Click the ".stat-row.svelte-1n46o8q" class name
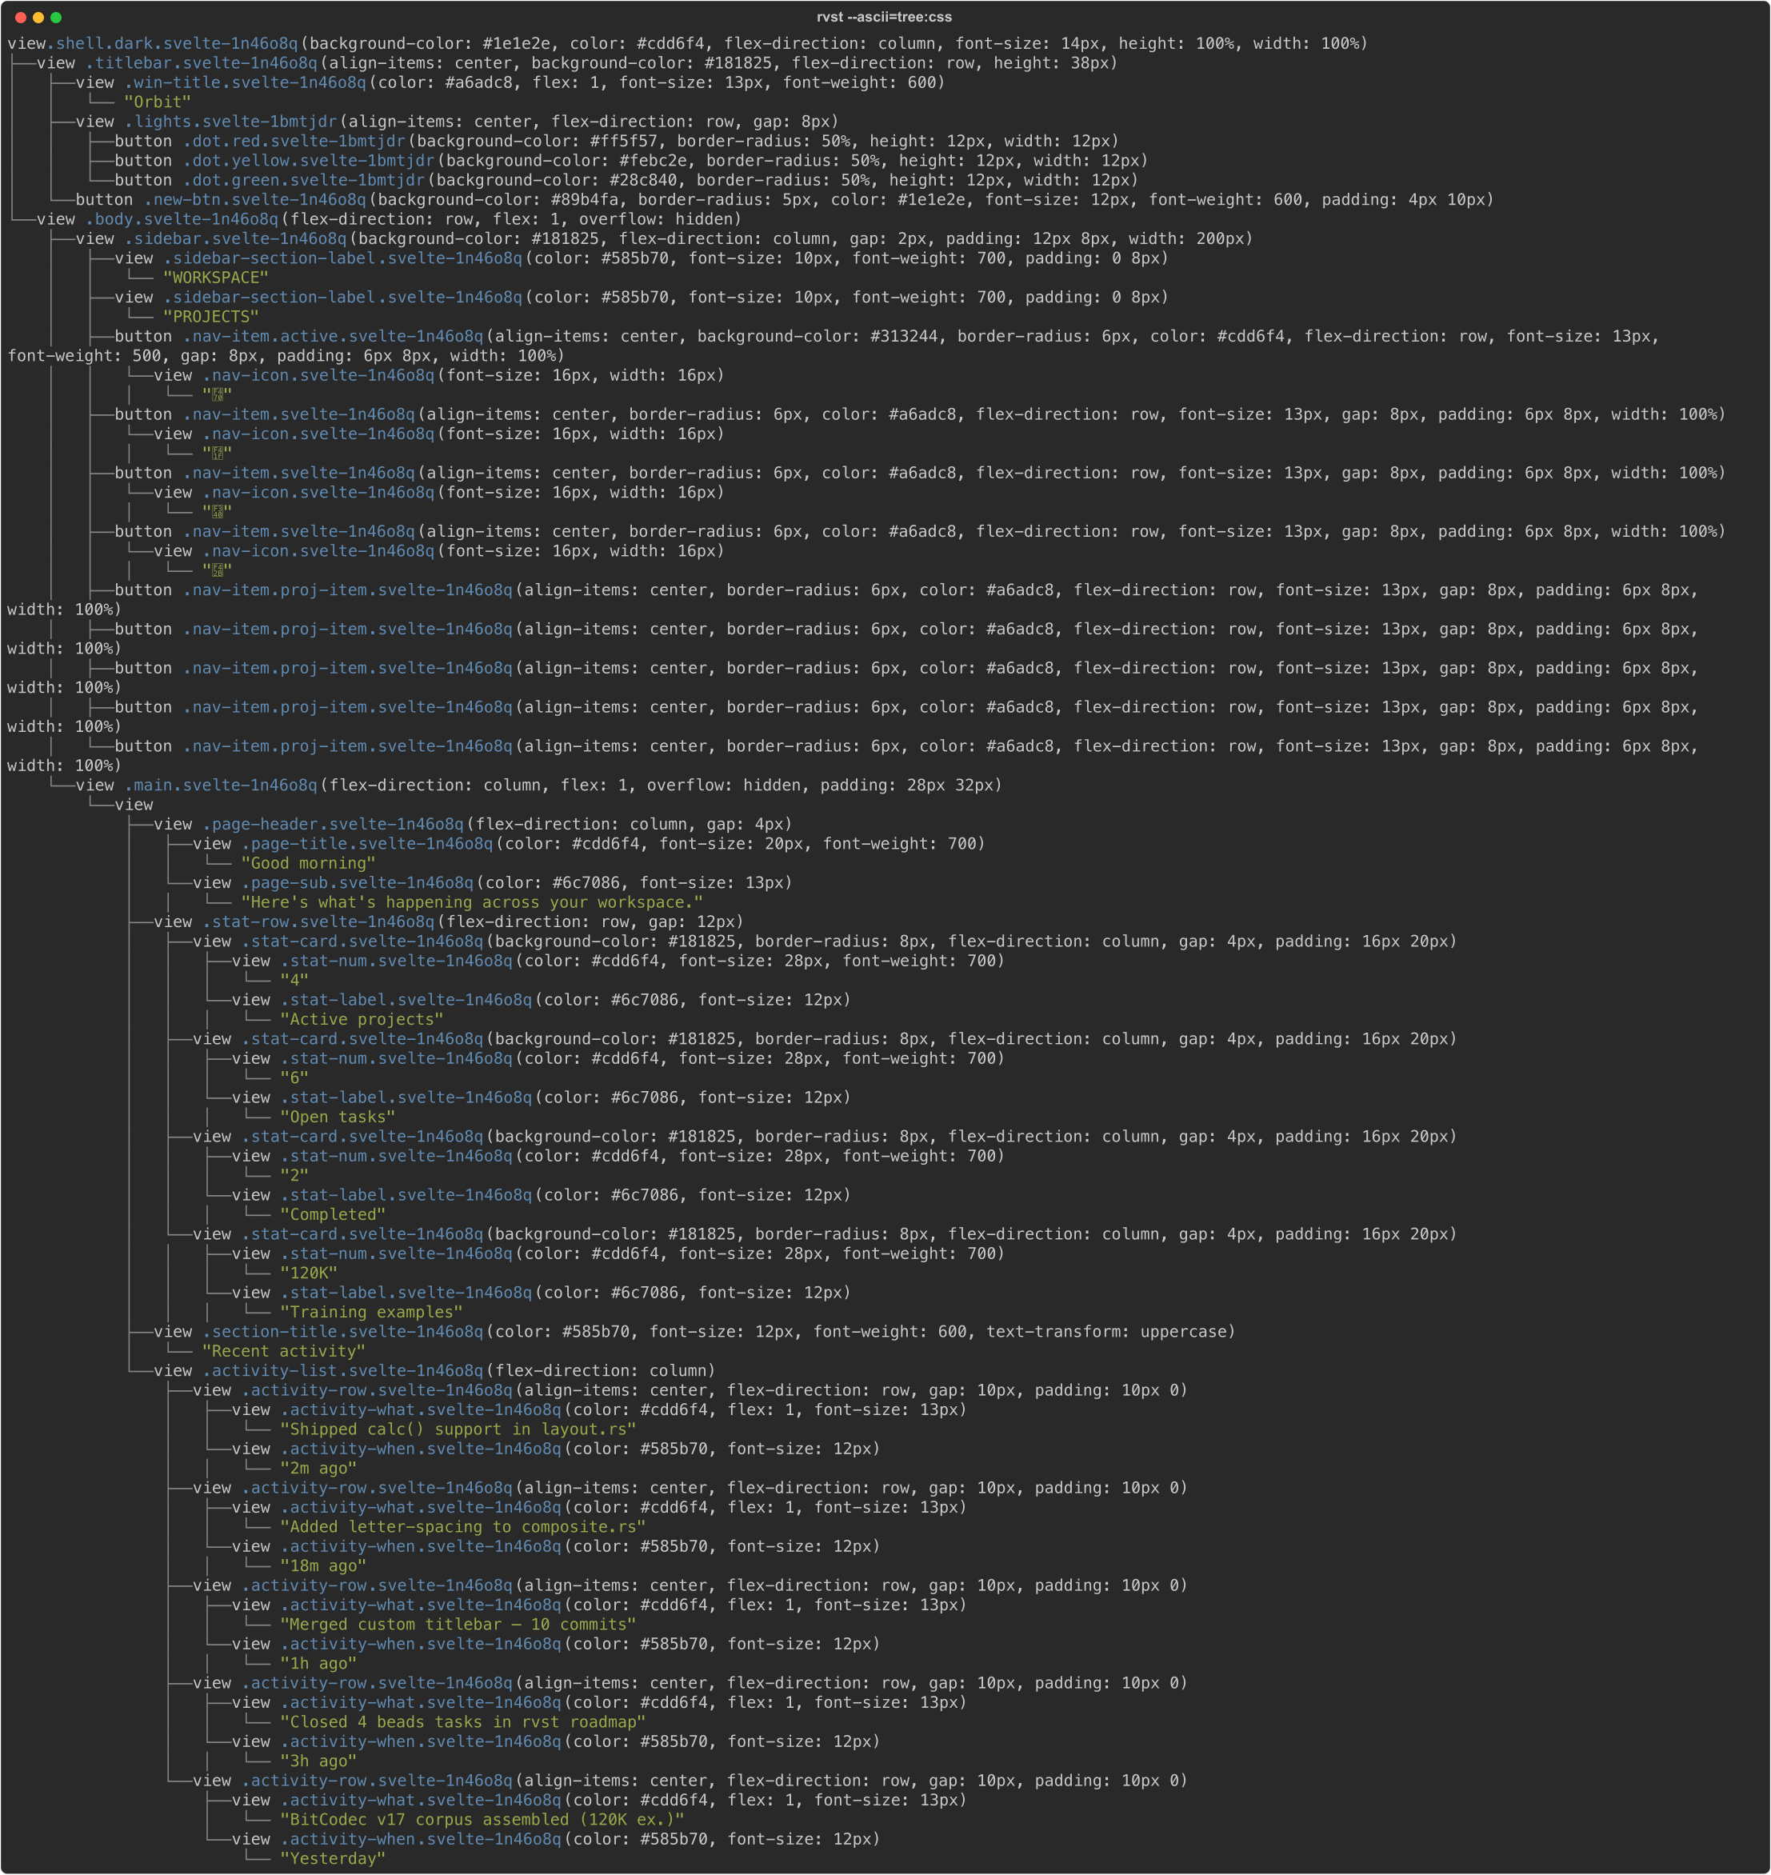Image resolution: width=1771 pixels, height=1875 pixels. [x=318, y=922]
